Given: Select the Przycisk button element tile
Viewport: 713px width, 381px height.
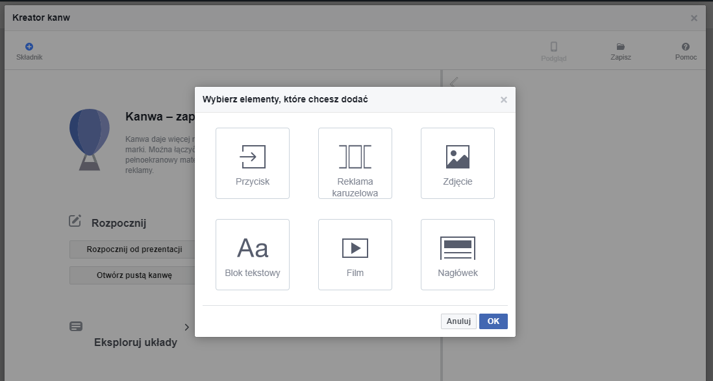Looking at the screenshot, I should (x=252, y=163).
